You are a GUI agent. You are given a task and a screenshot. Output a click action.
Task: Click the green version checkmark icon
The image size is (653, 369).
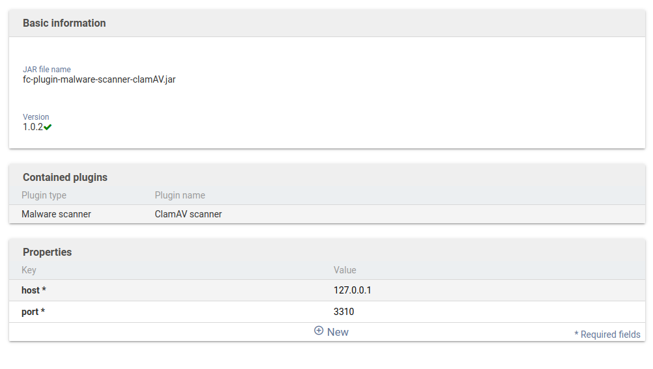tap(48, 128)
